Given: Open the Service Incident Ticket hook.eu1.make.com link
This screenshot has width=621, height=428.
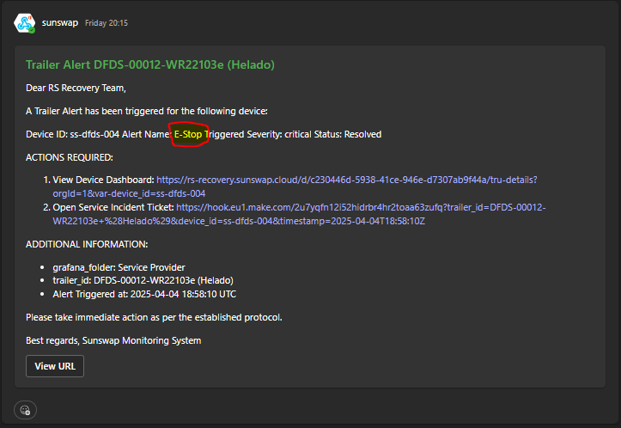Looking at the screenshot, I should (x=299, y=214).
